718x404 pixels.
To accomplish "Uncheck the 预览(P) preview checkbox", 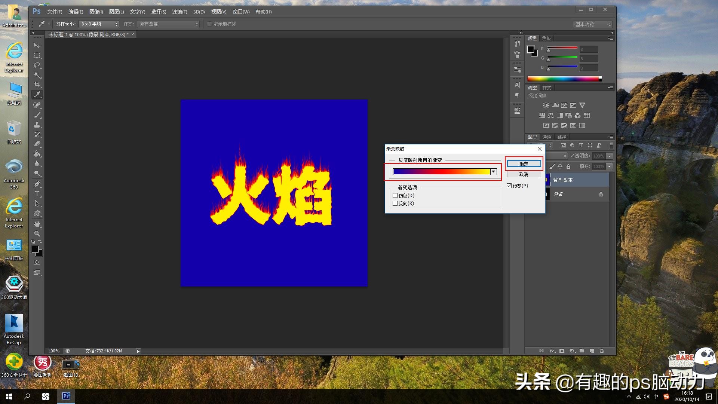I will point(509,186).
